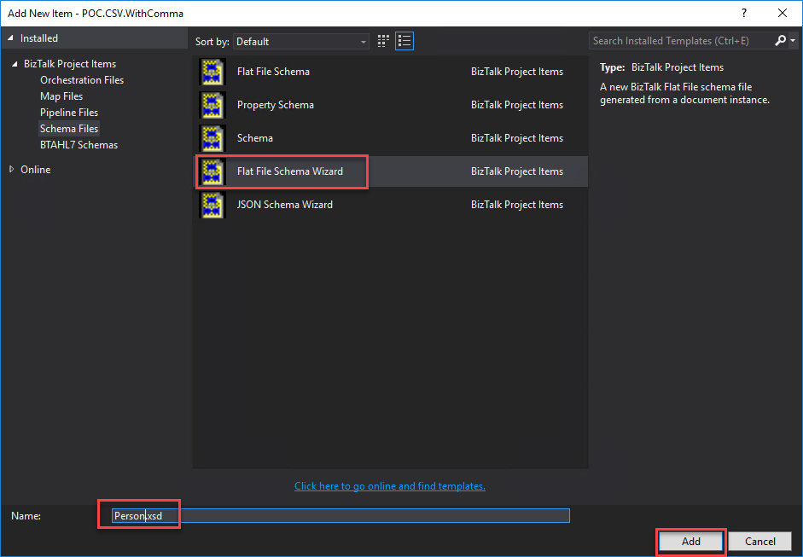This screenshot has width=803, height=557.
Task: Click 'BizTalk Project Items' type in JSON Schema Wizard row
Action: pyautogui.click(x=517, y=205)
